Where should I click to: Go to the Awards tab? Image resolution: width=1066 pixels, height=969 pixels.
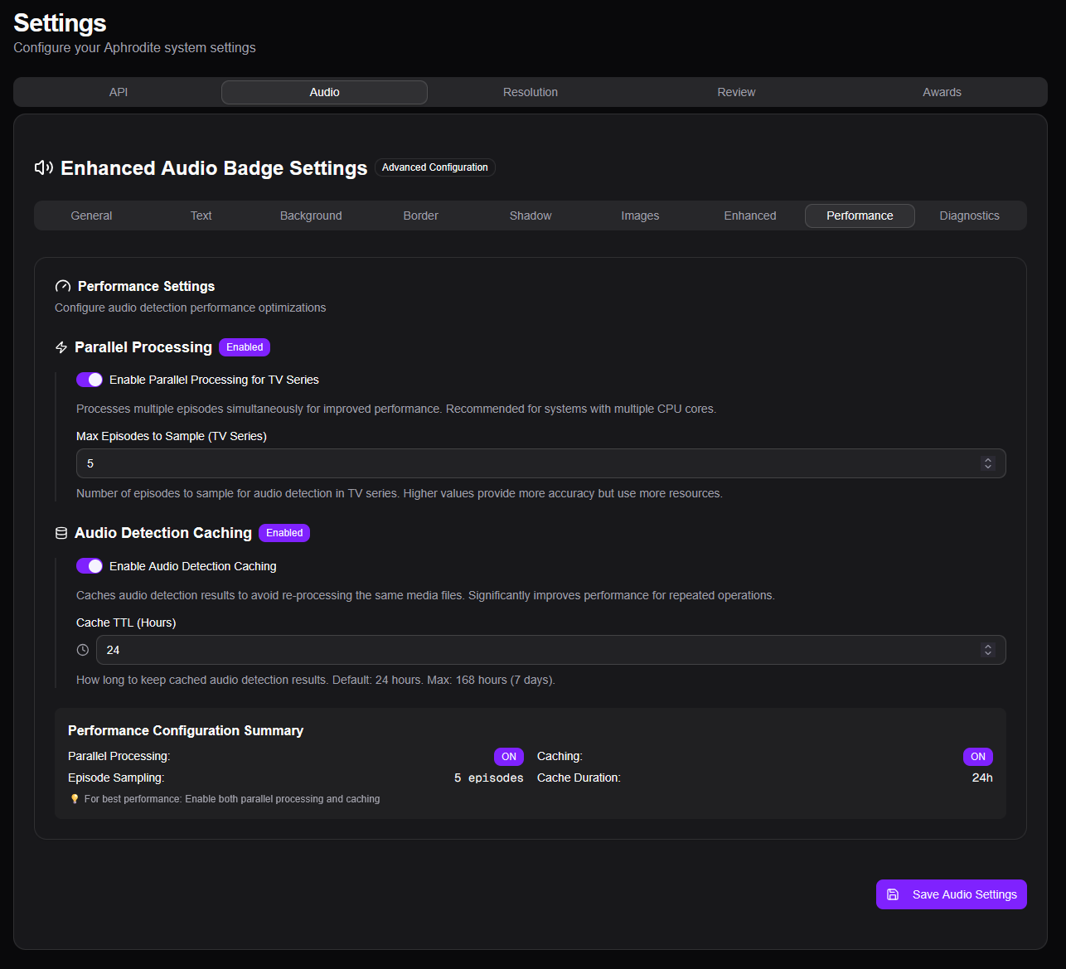point(942,92)
